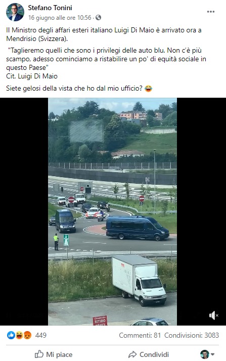Open Stefano Tonini's profile picture
This screenshot has height=361, width=226.
pyautogui.click(x=15, y=12)
